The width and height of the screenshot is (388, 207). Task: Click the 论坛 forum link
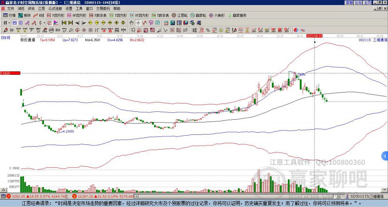click(358, 3)
